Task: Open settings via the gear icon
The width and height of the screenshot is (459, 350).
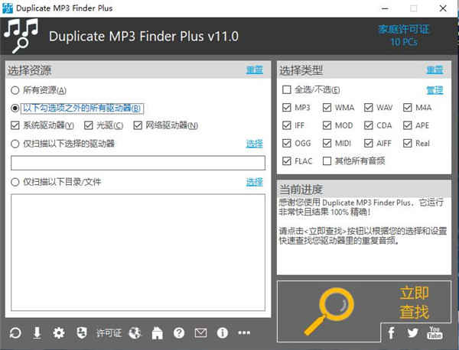Action: tap(59, 332)
